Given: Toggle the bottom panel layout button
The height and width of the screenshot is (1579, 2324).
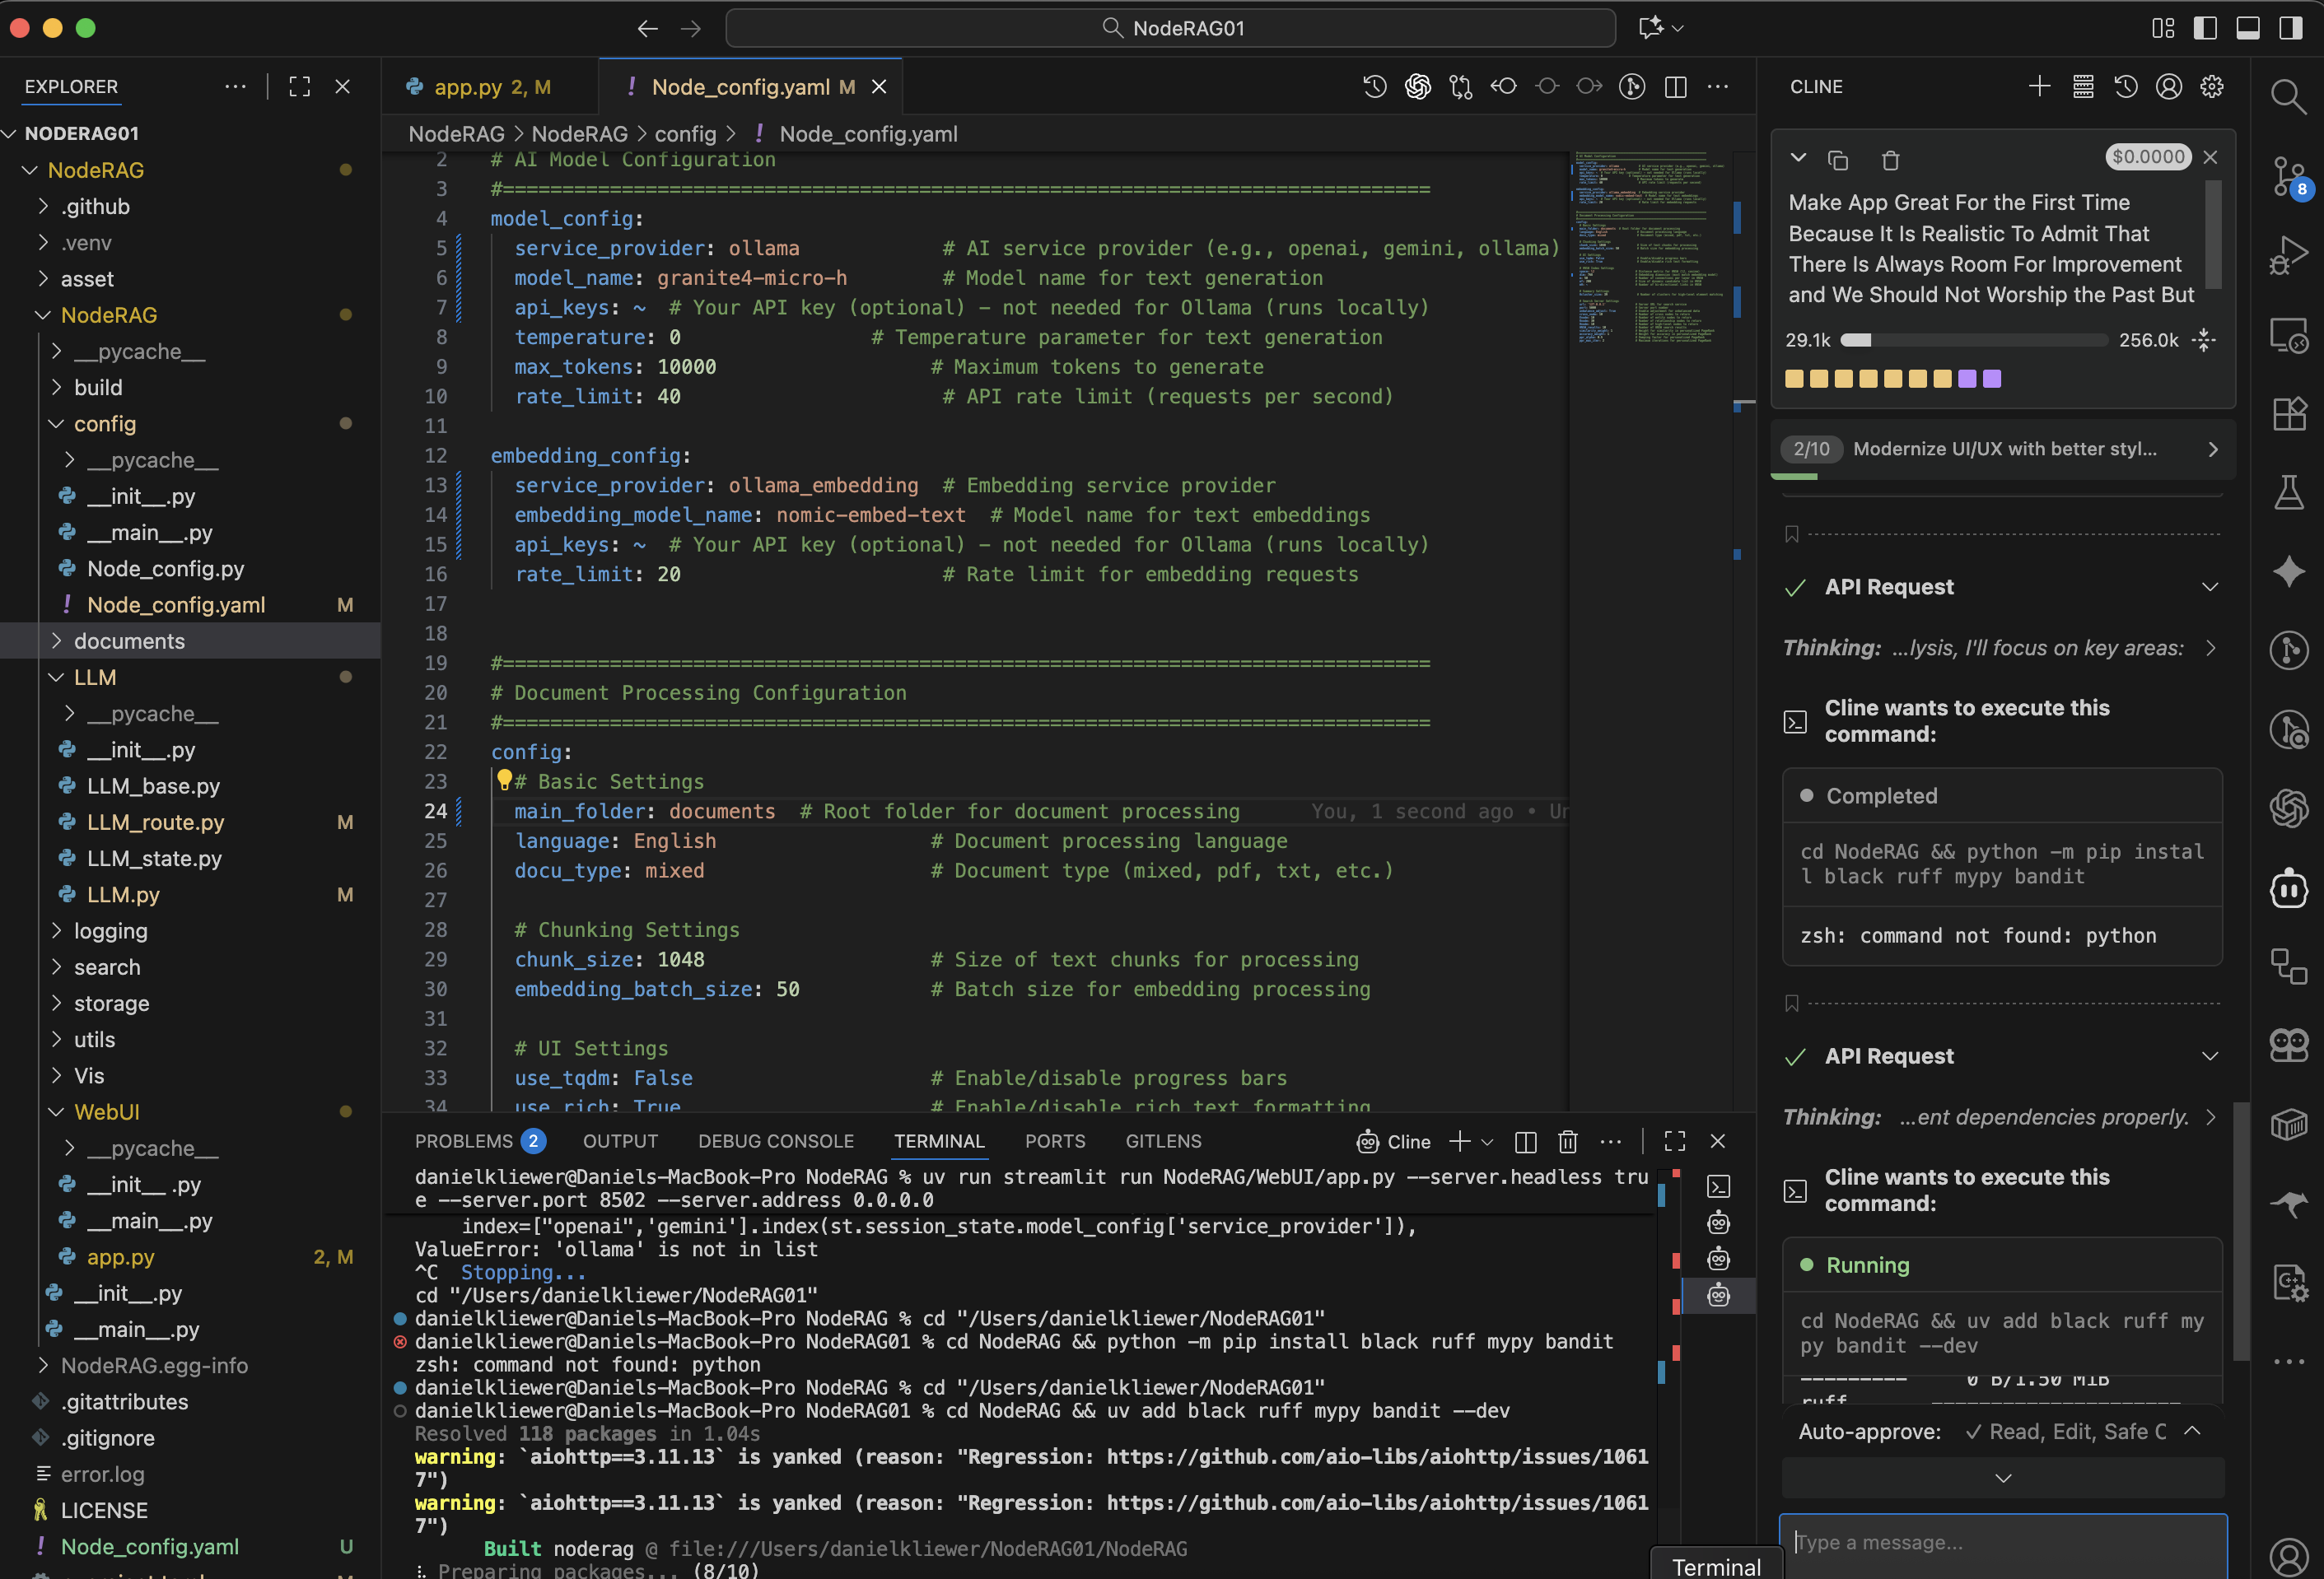Looking at the screenshot, I should [x=2248, y=28].
